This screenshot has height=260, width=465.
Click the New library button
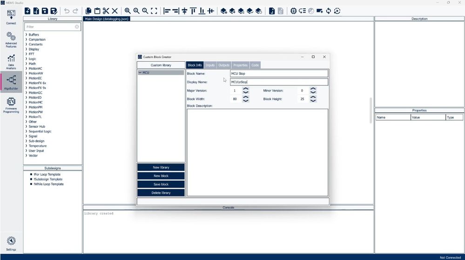click(161, 168)
